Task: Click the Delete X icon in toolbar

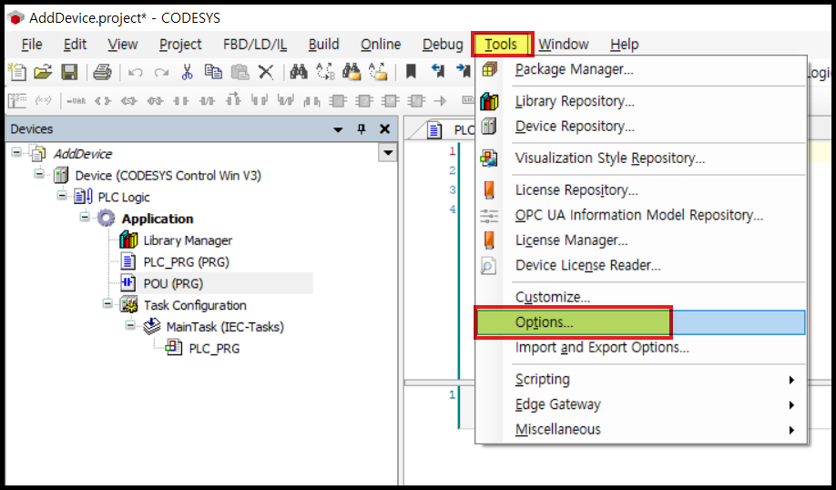Action: [x=266, y=71]
